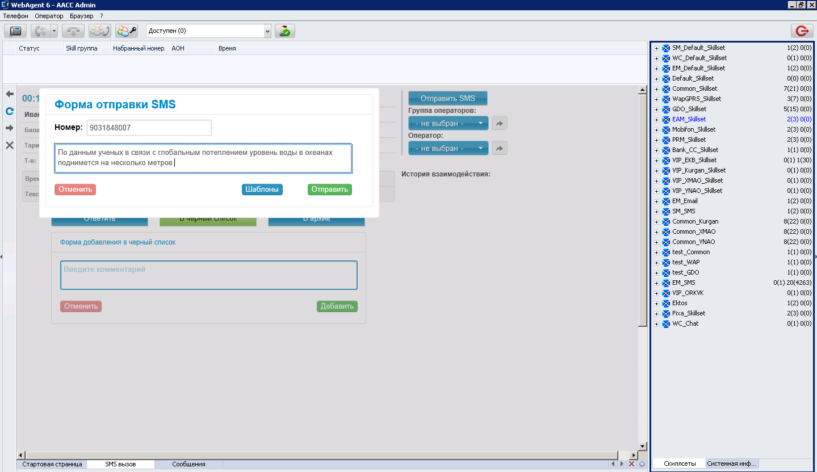Image resolution: width=817 pixels, height=472 pixels.
Task: Select the Mobifon_Skillset tree item
Action: pyautogui.click(x=694, y=129)
